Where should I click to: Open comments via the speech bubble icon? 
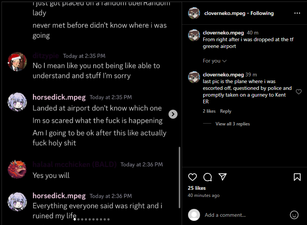point(207,177)
